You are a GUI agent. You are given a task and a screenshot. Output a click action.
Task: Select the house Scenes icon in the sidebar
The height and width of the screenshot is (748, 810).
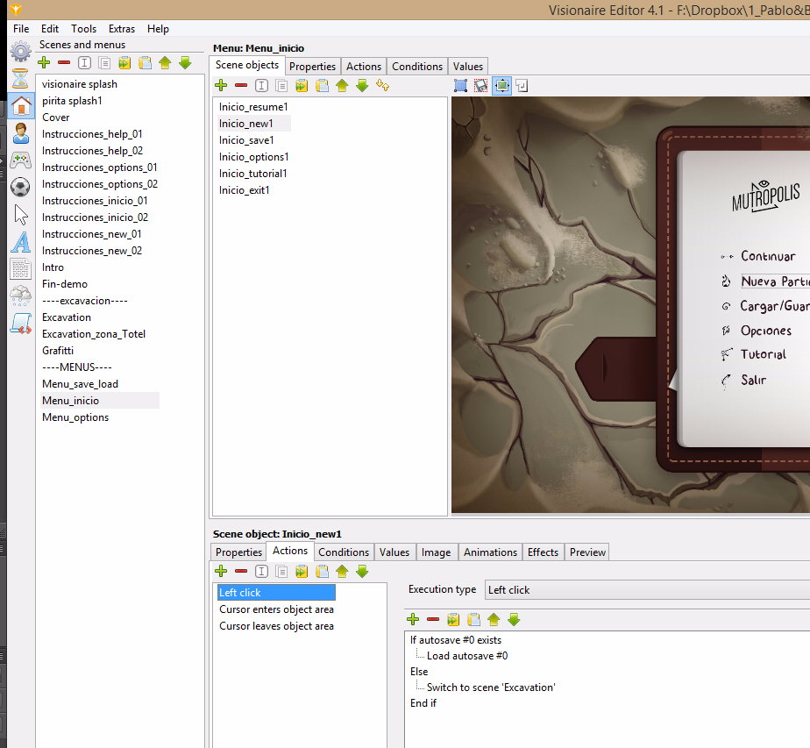coord(21,106)
